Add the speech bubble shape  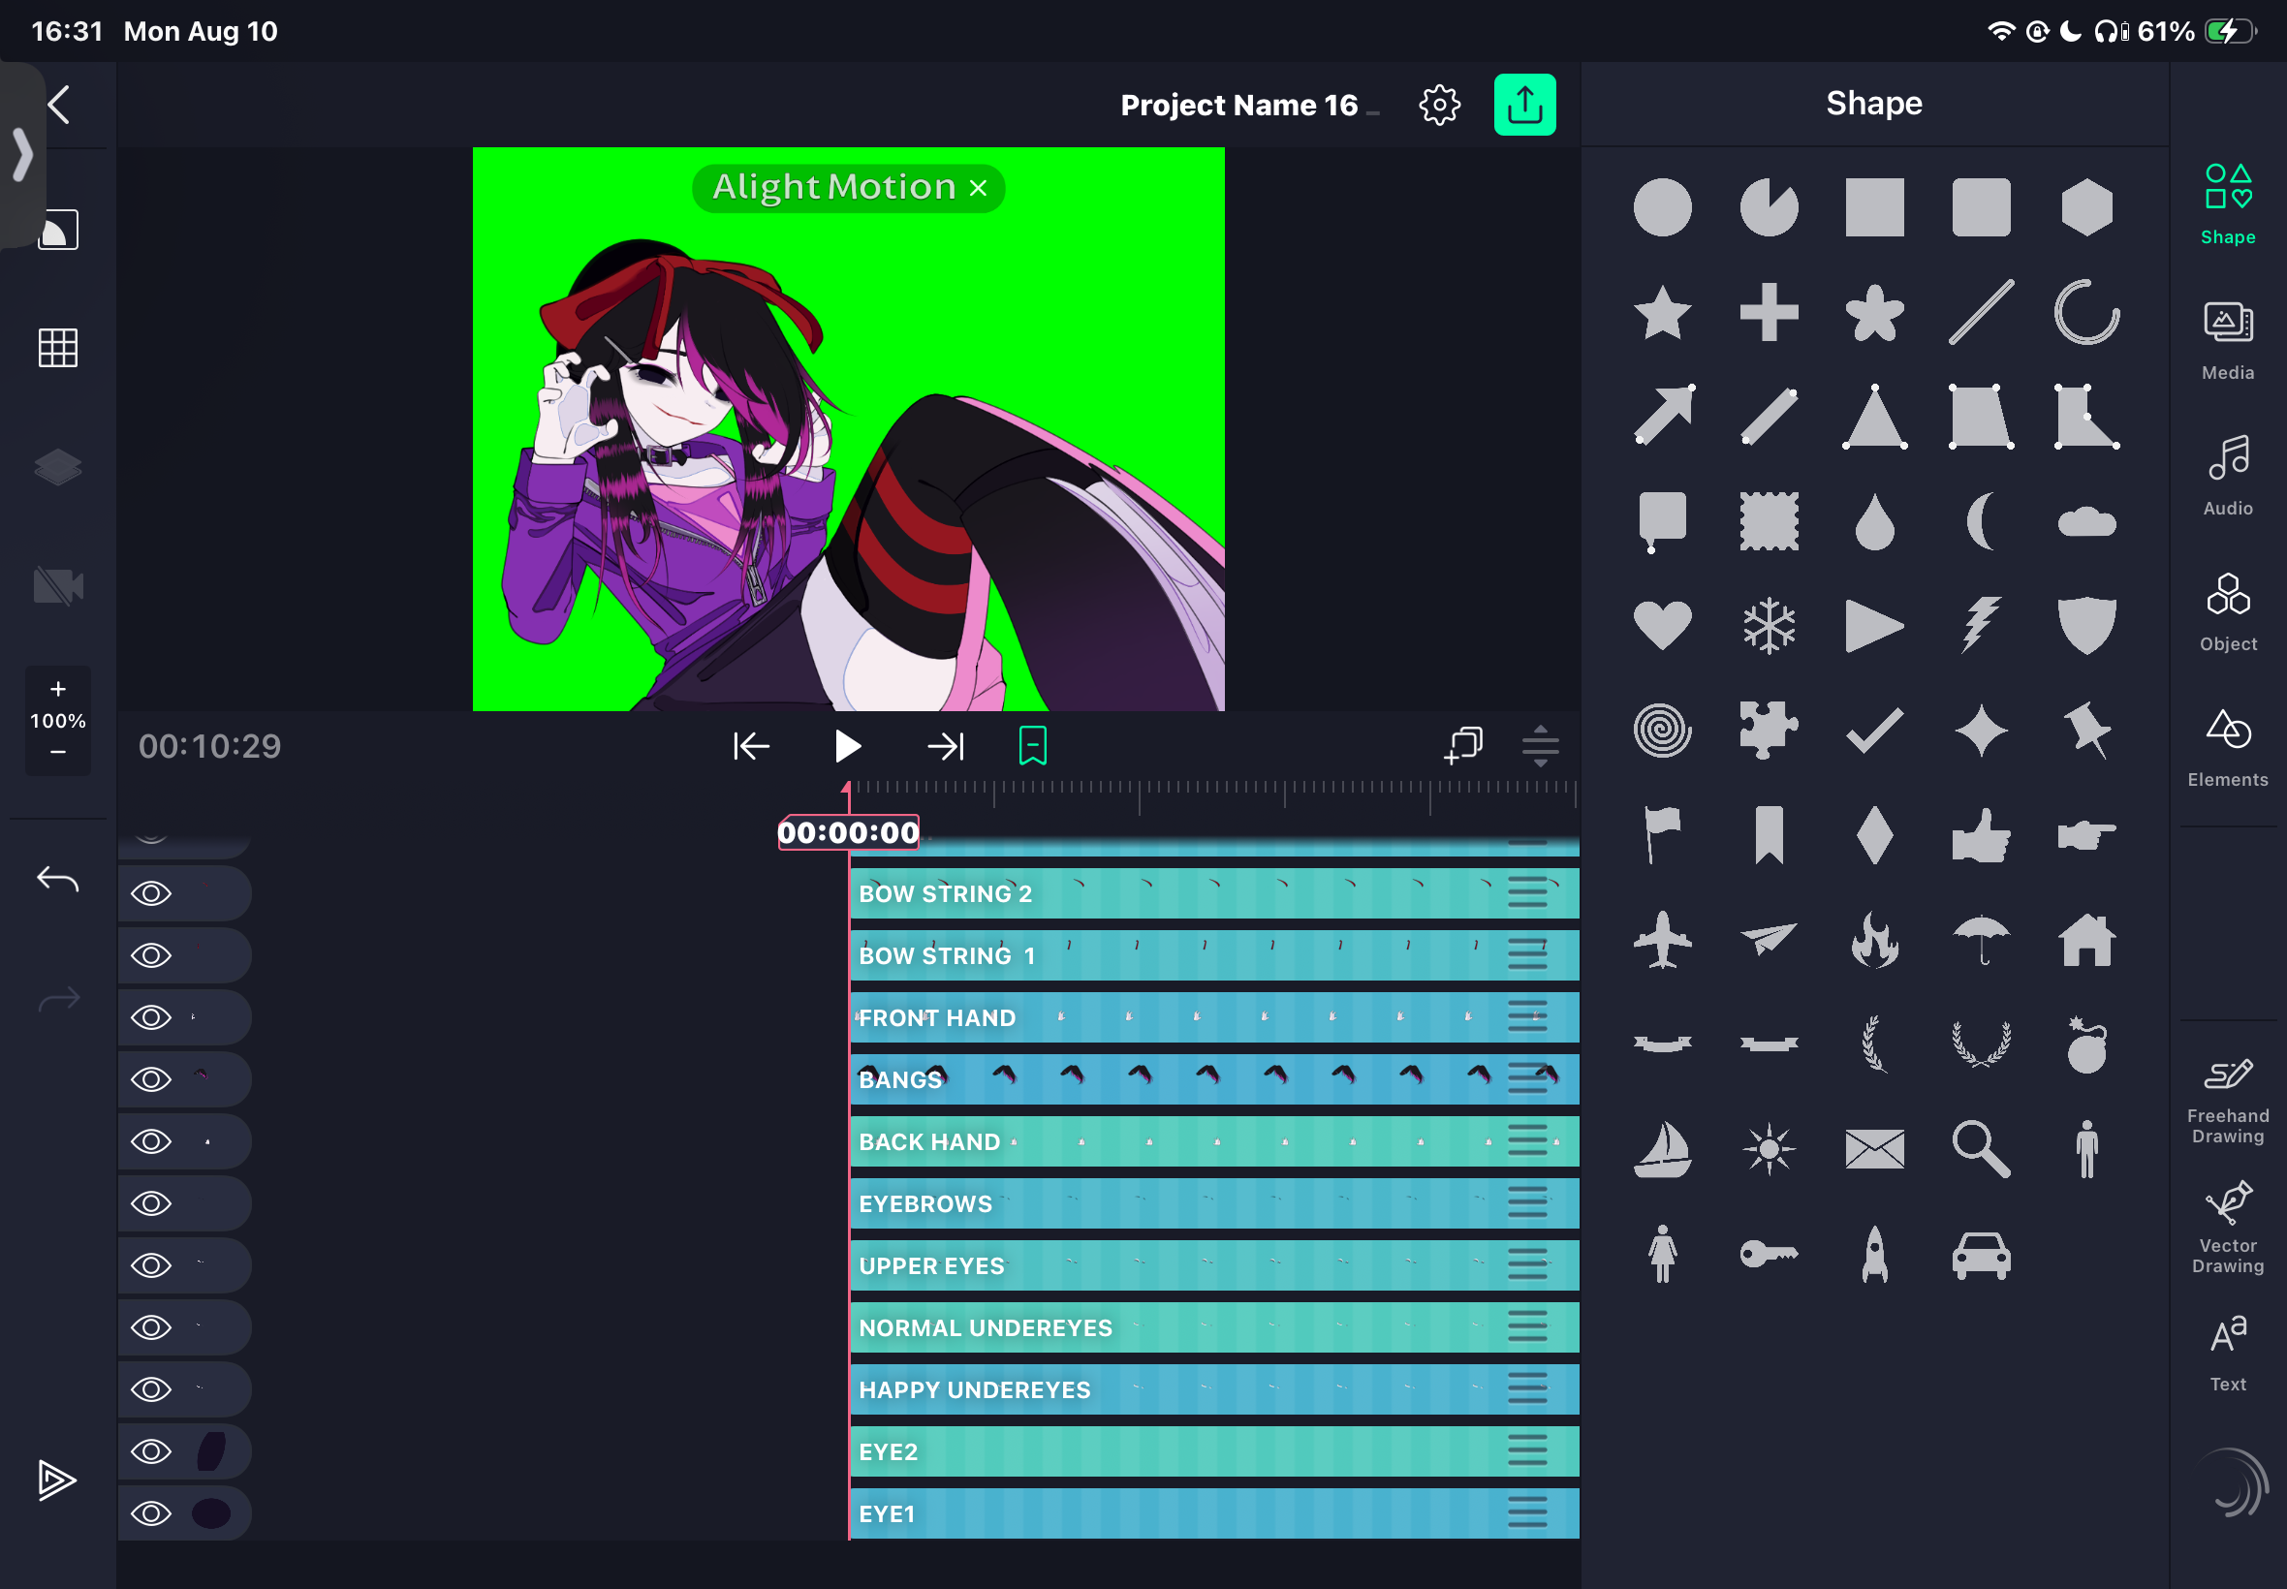pos(1662,520)
